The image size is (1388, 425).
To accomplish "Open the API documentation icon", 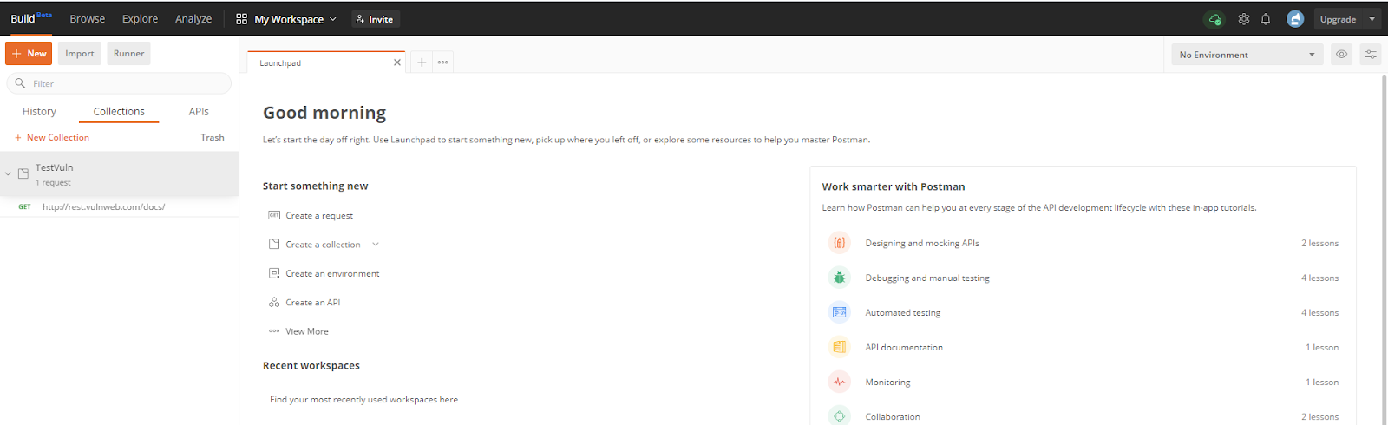I will click(x=839, y=347).
